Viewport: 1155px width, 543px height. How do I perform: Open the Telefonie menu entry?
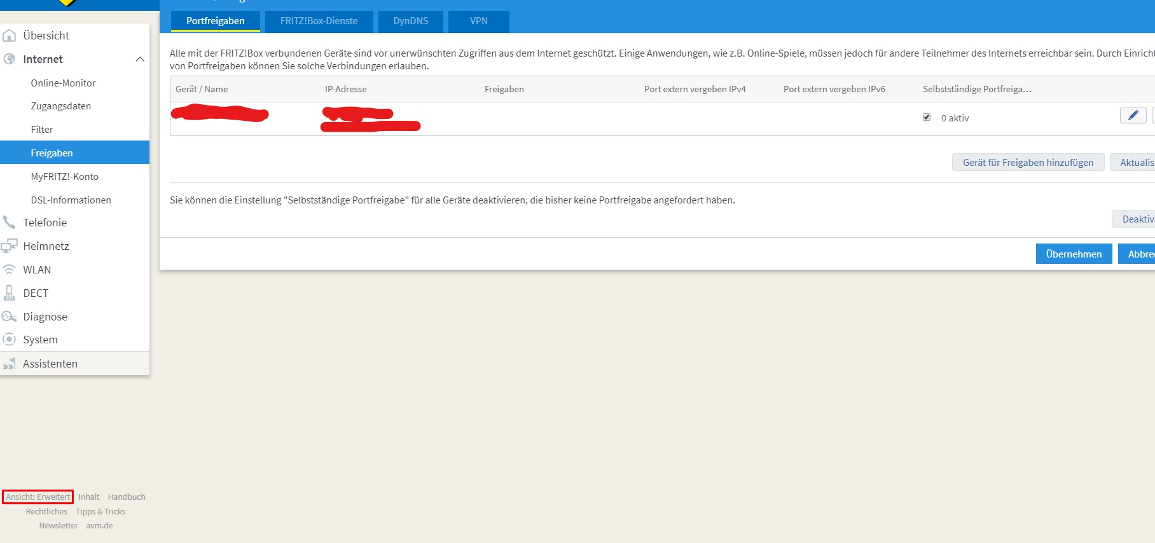coord(45,223)
